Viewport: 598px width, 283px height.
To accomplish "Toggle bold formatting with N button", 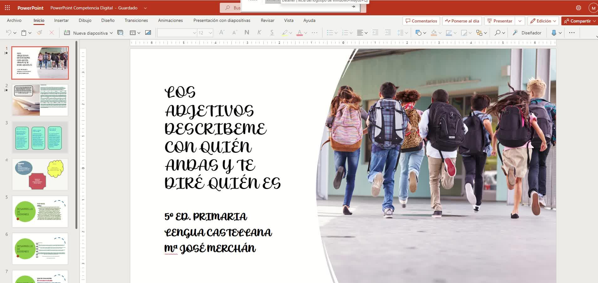I will [x=247, y=33].
